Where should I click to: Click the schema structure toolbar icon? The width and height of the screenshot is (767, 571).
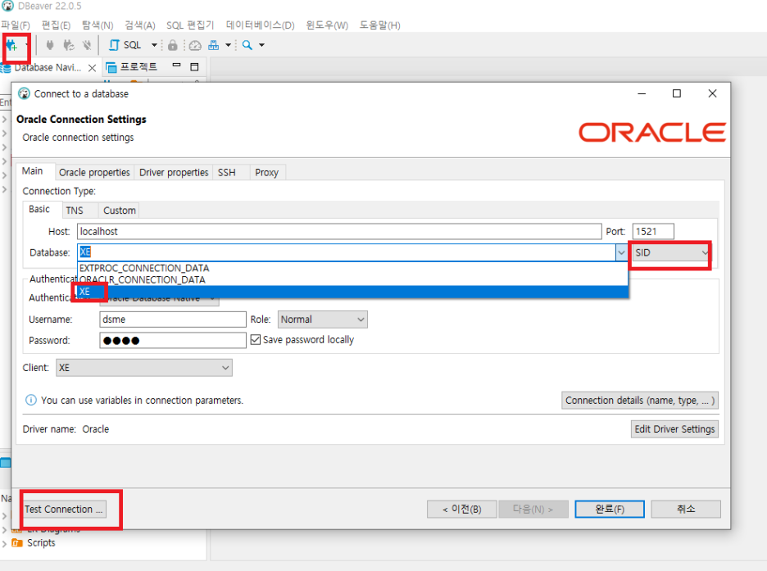[x=214, y=45]
